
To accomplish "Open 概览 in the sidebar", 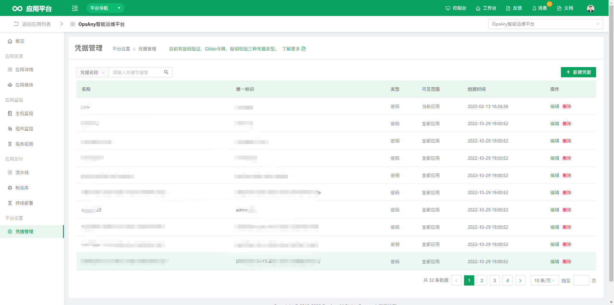I will [32, 41].
